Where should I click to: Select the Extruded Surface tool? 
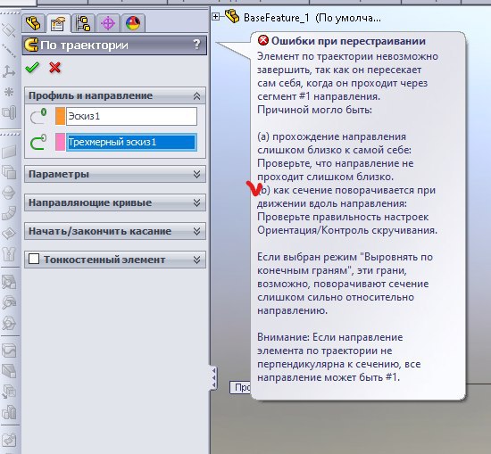point(9,152)
